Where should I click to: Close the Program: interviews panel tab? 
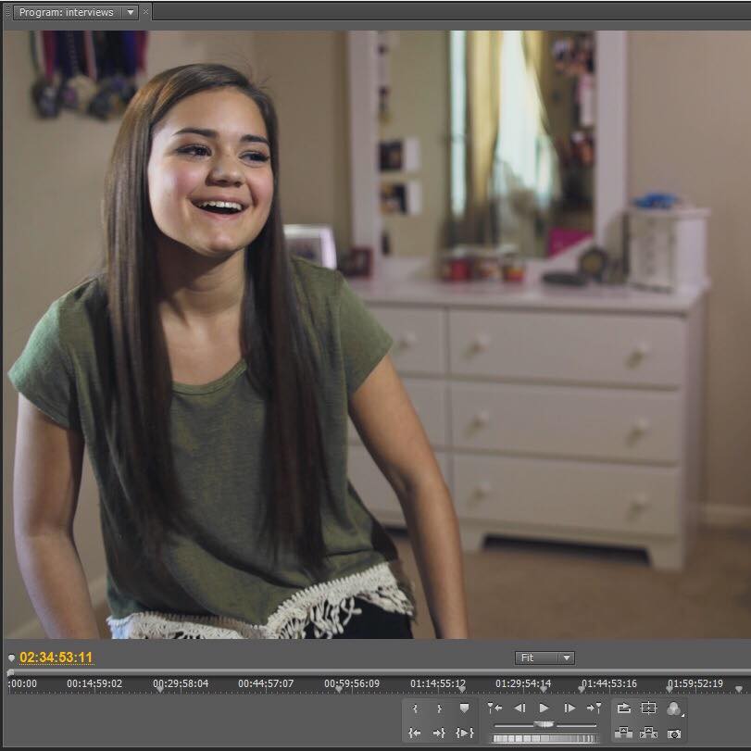tap(146, 11)
